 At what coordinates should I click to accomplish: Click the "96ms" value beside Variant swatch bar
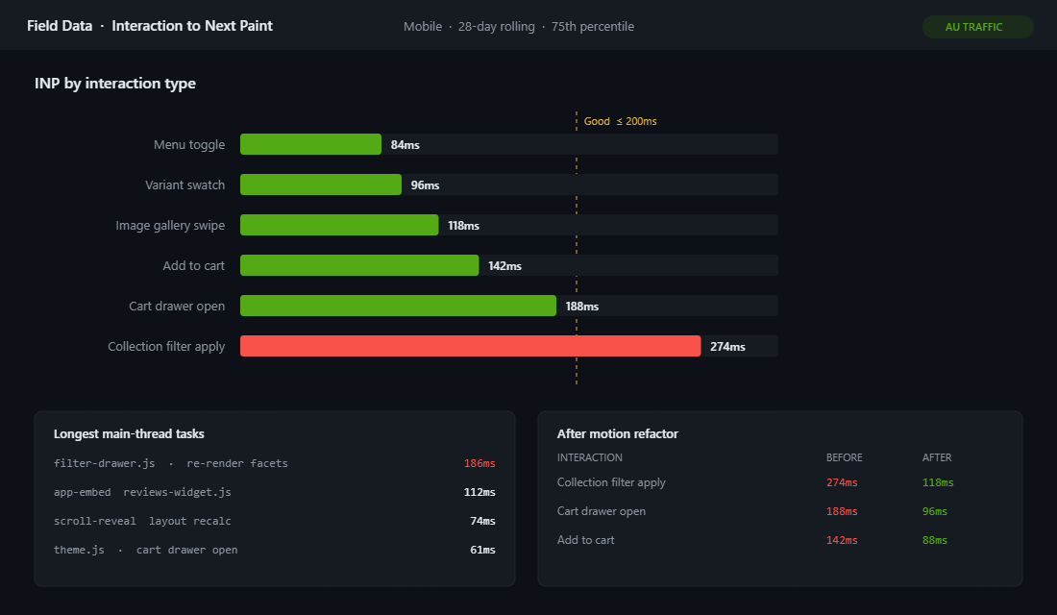[426, 185]
